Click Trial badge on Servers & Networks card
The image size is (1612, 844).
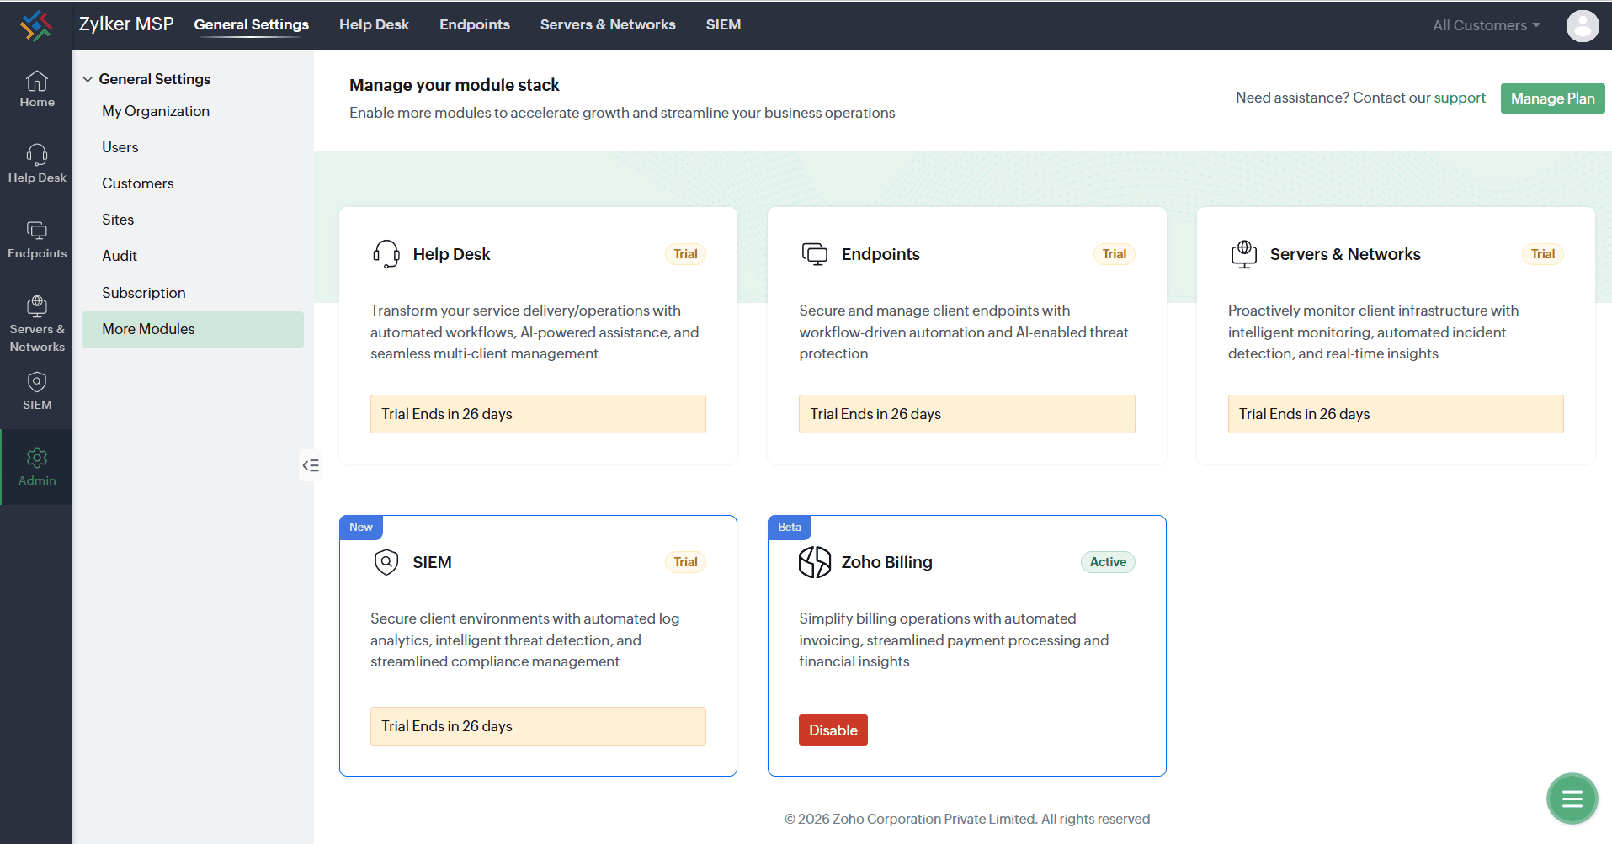coord(1543,254)
